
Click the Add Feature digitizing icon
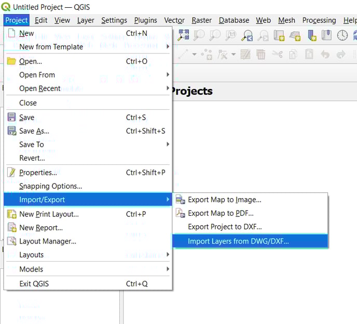[207, 54]
